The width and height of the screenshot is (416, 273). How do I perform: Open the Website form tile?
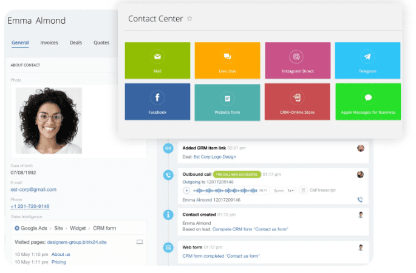click(x=227, y=102)
